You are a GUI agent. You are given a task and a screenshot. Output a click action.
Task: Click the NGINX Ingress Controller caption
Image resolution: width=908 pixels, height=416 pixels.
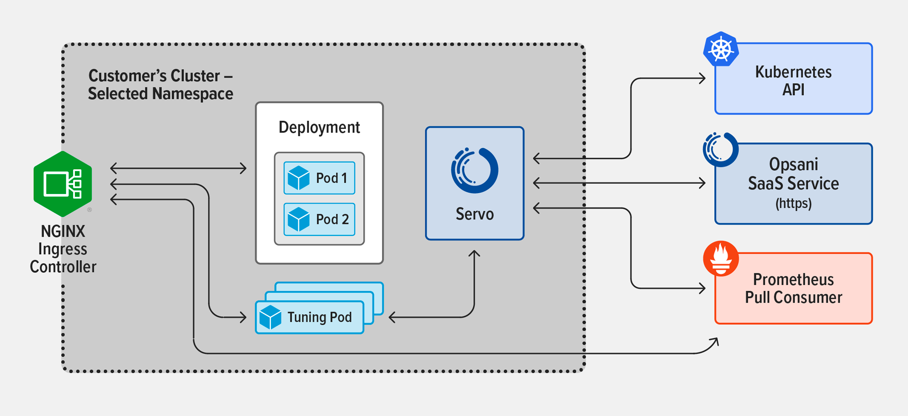(63, 249)
